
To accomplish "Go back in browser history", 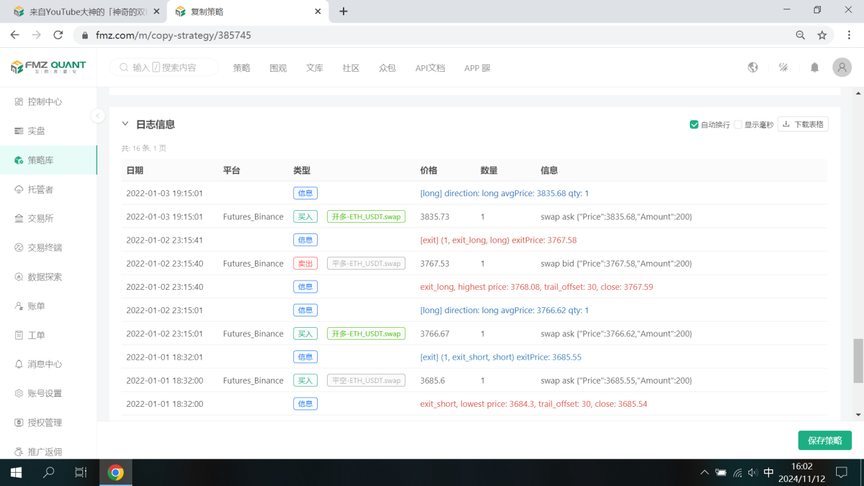I will point(15,35).
